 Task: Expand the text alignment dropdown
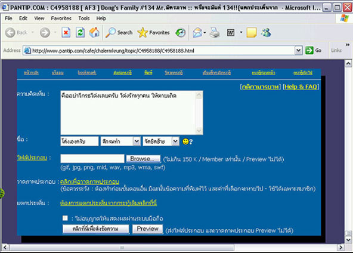tap(175, 141)
